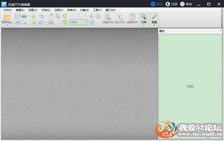Click the 注释 annotation tool icon
This screenshot has width=224, height=141.
[144, 17]
